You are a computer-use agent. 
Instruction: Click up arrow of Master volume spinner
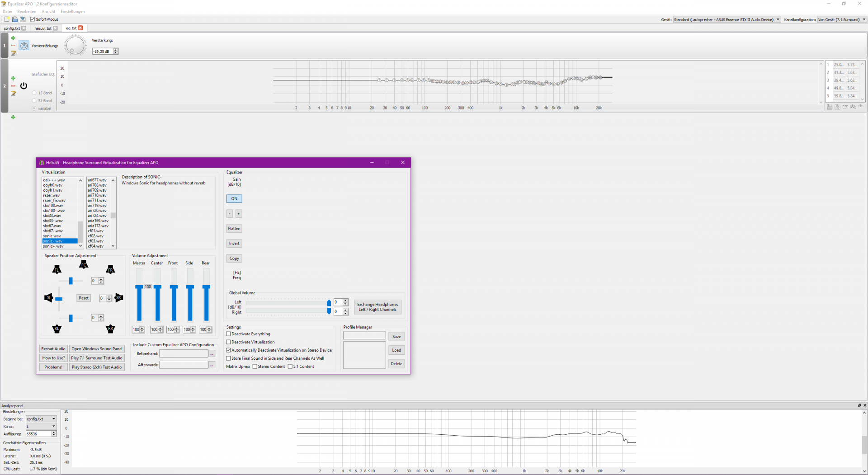pos(142,328)
